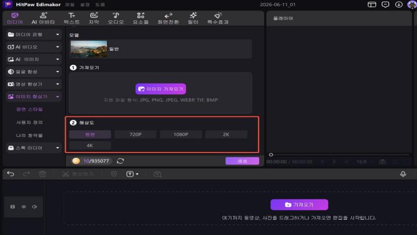Click the microphone voice-over icon
The width and height of the screenshot is (417, 235).
[x=403, y=174]
